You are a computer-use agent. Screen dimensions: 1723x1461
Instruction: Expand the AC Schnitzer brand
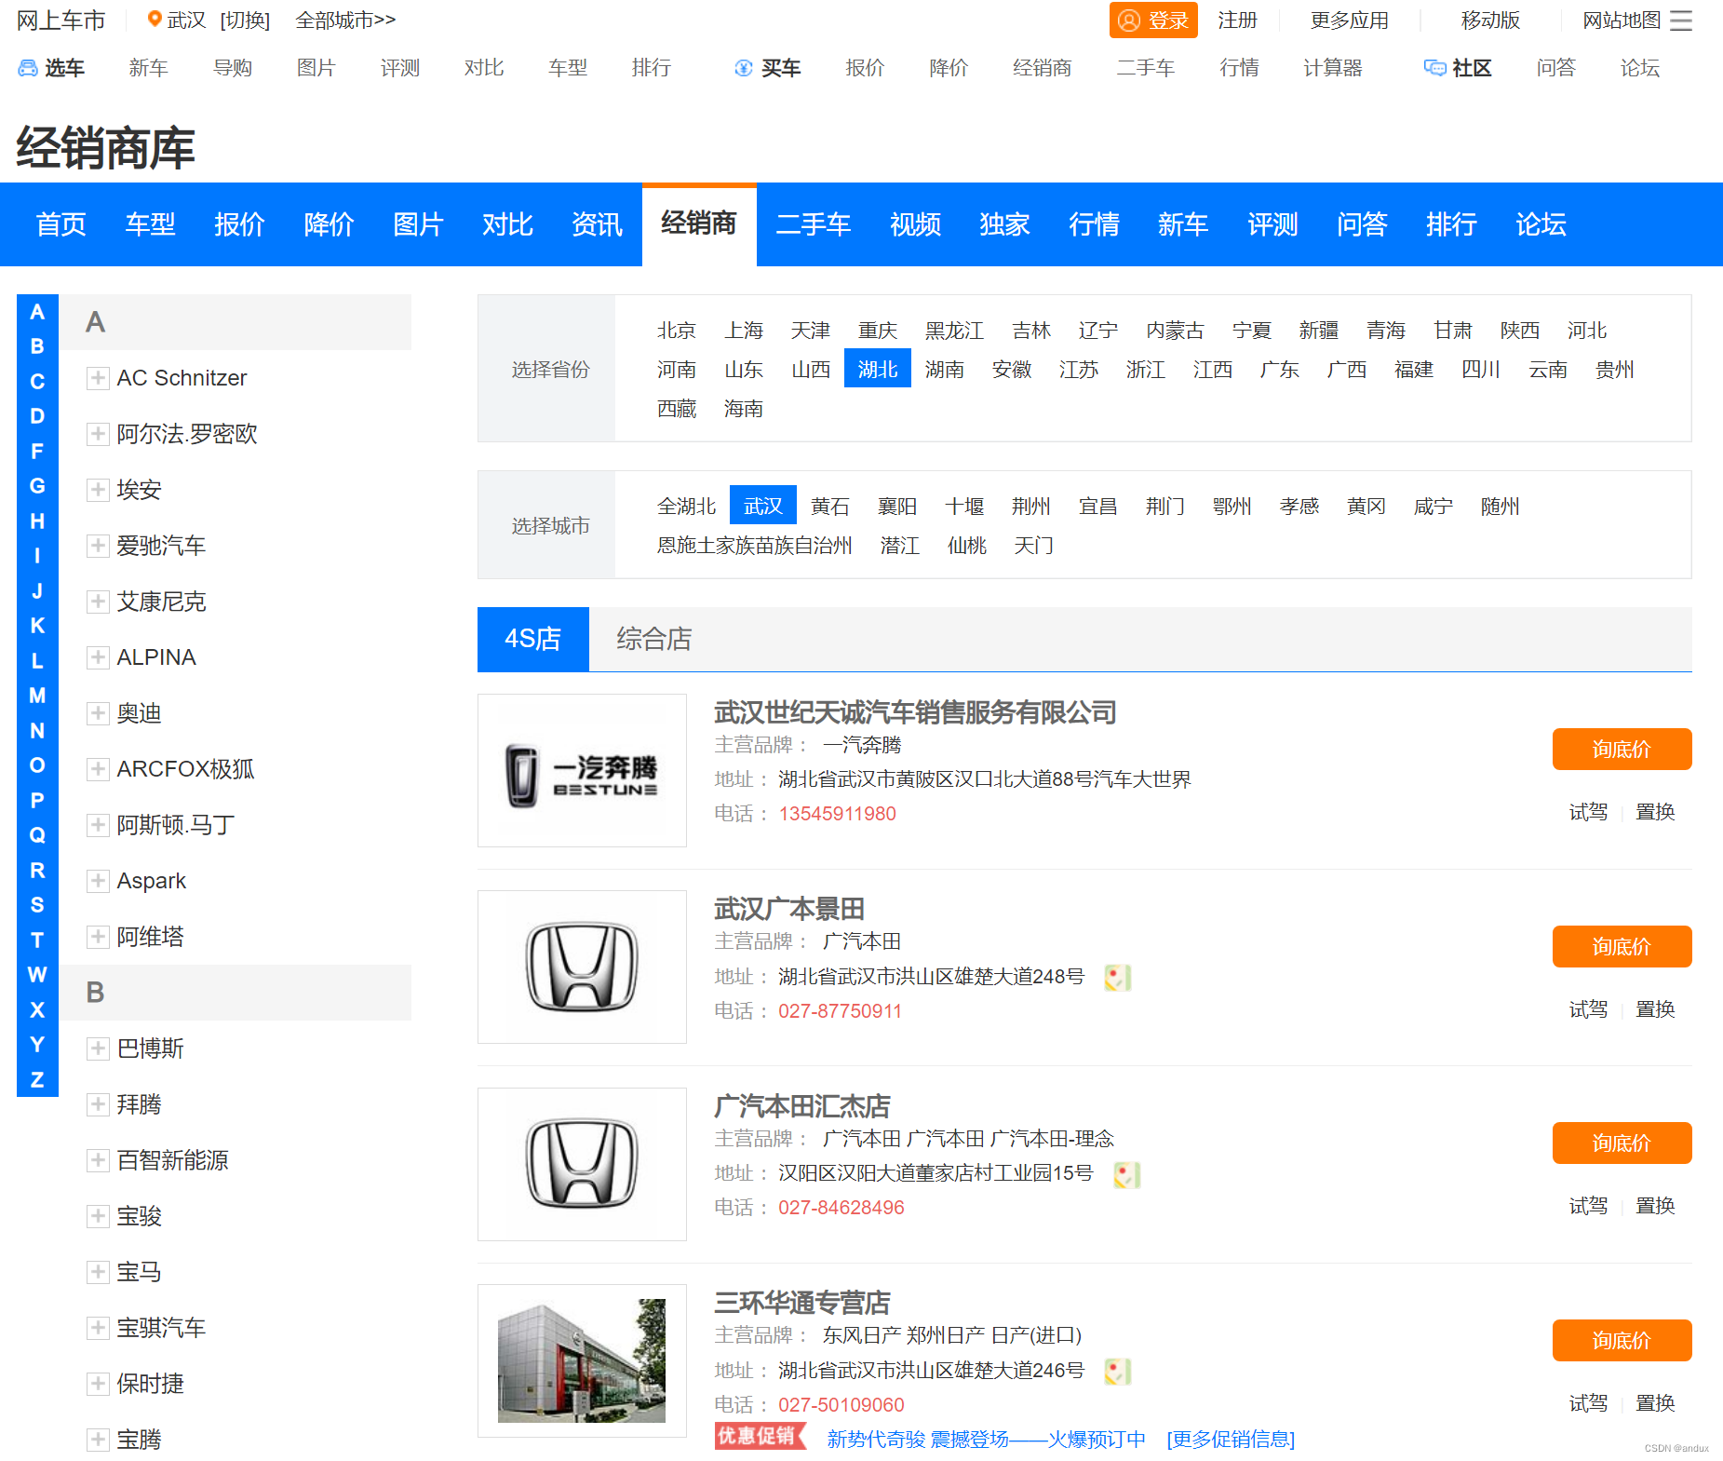pyautogui.click(x=98, y=378)
